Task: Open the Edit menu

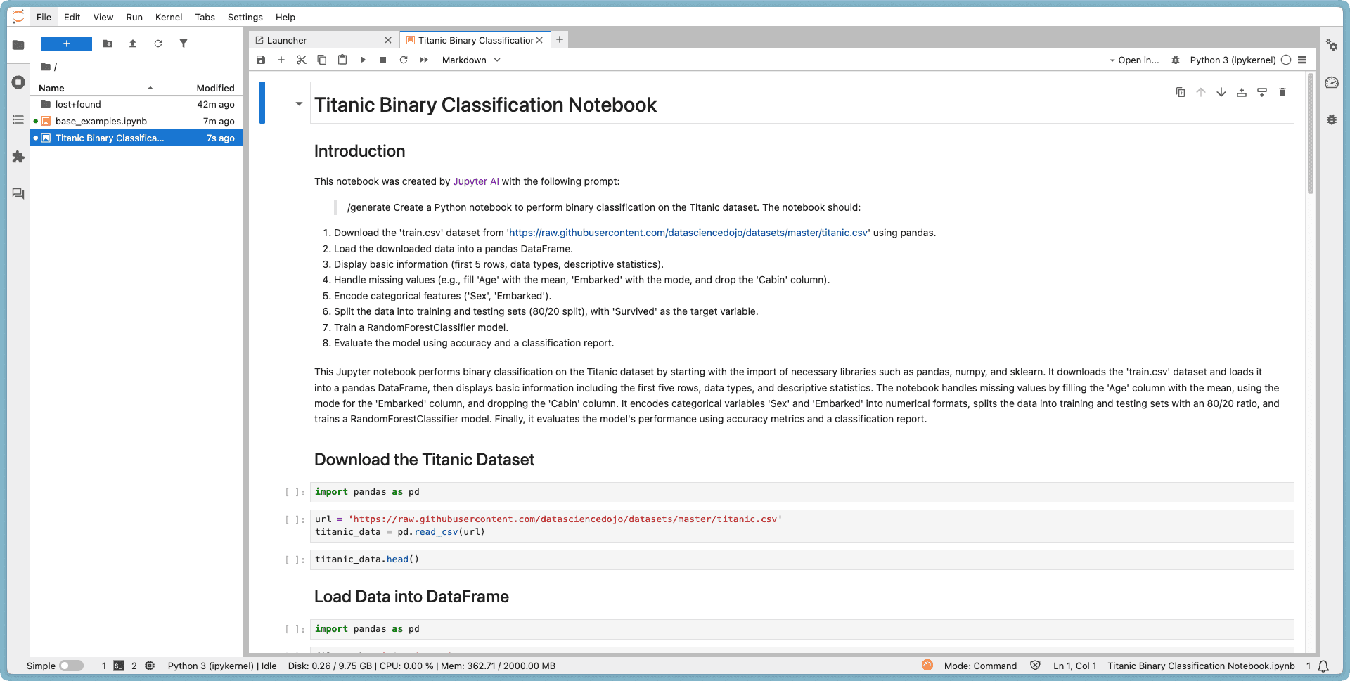Action: [72, 17]
